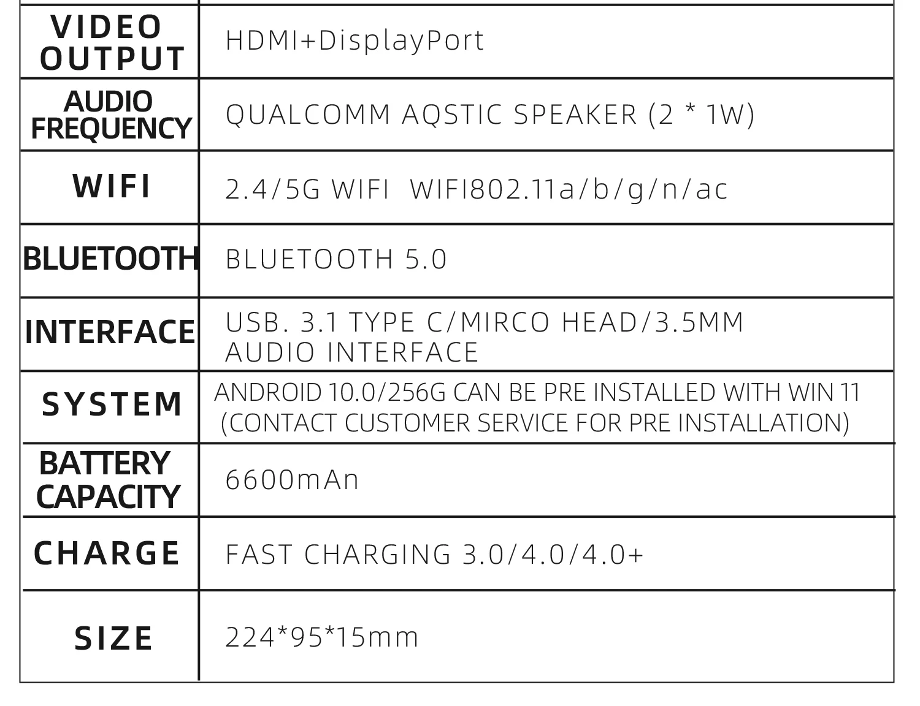Click the BLUETOOTH row label
This screenshot has height=706, width=920.
(111, 259)
